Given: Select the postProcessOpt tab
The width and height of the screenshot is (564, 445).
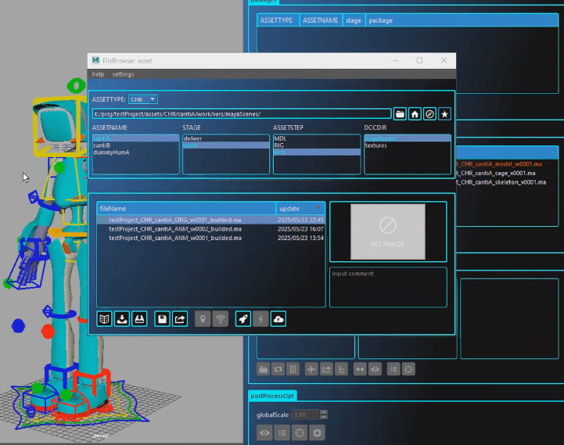Looking at the screenshot, I should tap(272, 396).
